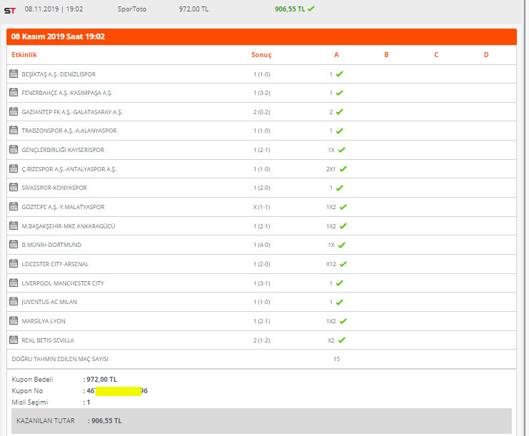Select JUVENTUS-AC MILAN match name
Viewport: 529px width, 436px height.
pyautogui.click(x=49, y=302)
